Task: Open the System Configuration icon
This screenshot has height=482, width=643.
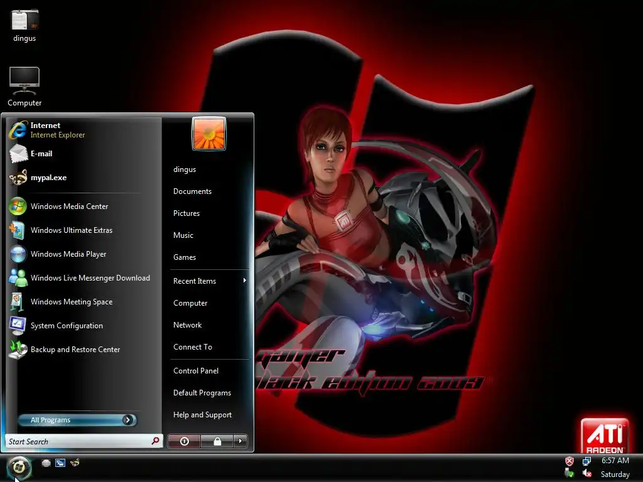Action: tap(18, 326)
